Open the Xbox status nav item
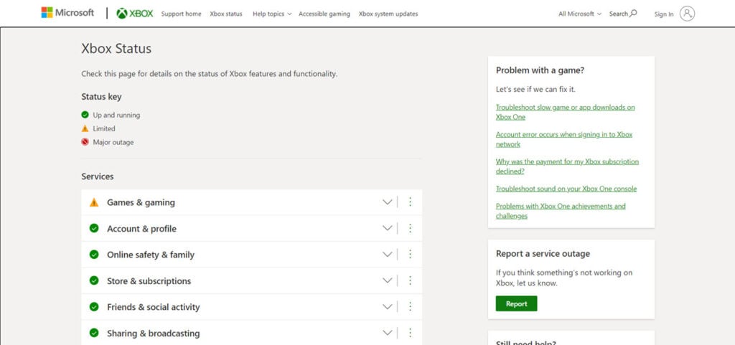Screen dimensions: 735x345 226,14
